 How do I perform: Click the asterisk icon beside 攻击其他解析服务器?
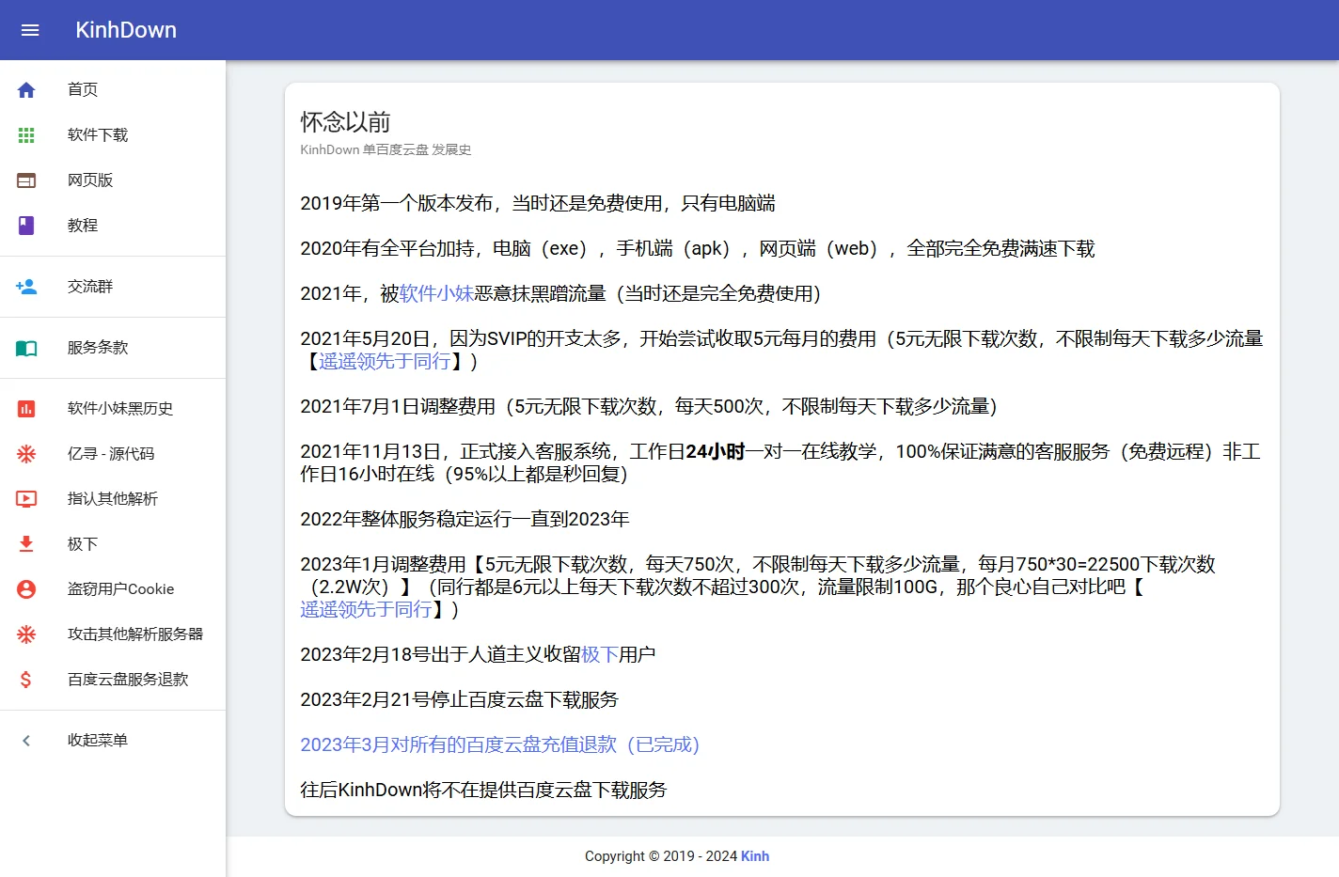click(x=26, y=634)
